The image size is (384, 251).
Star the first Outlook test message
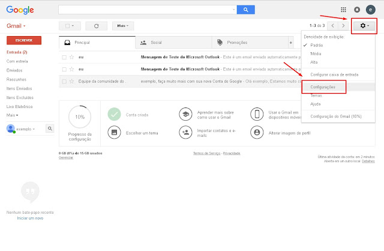coord(71,57)
